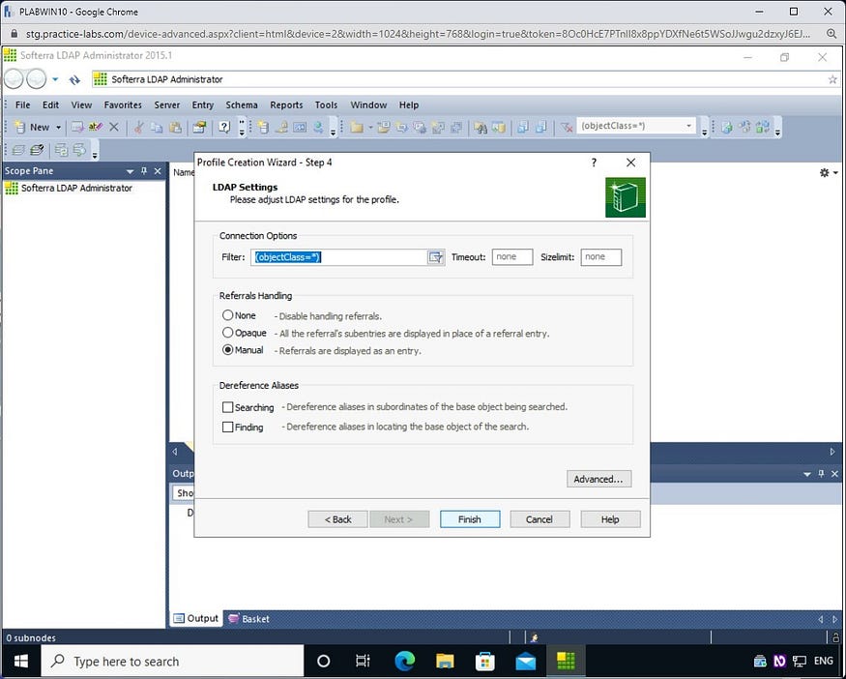Open Scope Pane options dropdown arrow
The height and width of the screenshot is (679, 846).
coord(130,171)
